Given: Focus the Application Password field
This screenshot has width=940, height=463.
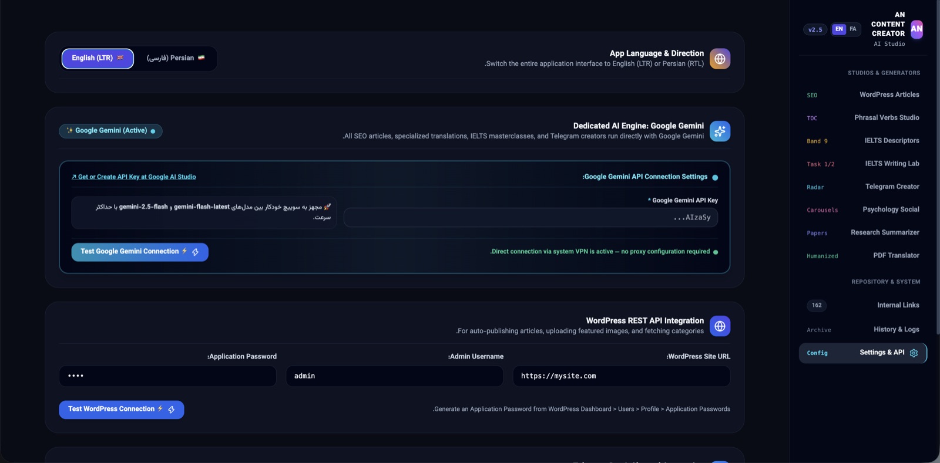Looking at the screenshot, I should (167, 376).
